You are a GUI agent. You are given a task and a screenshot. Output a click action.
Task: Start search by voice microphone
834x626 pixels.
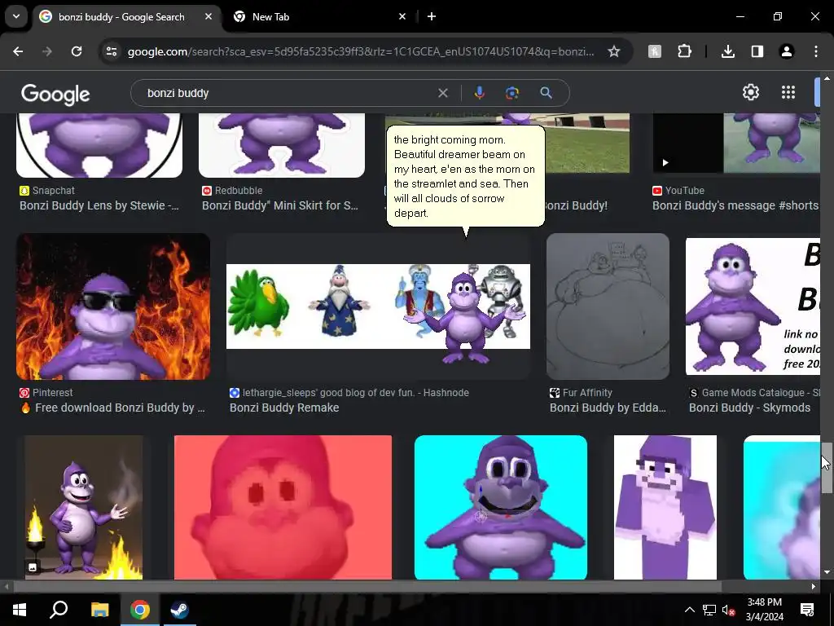click(x=479, y=93)
